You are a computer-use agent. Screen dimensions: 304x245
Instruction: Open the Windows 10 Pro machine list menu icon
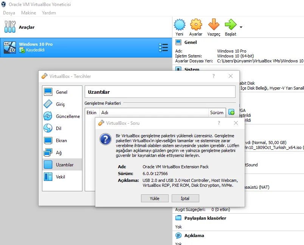click(163, 48)
